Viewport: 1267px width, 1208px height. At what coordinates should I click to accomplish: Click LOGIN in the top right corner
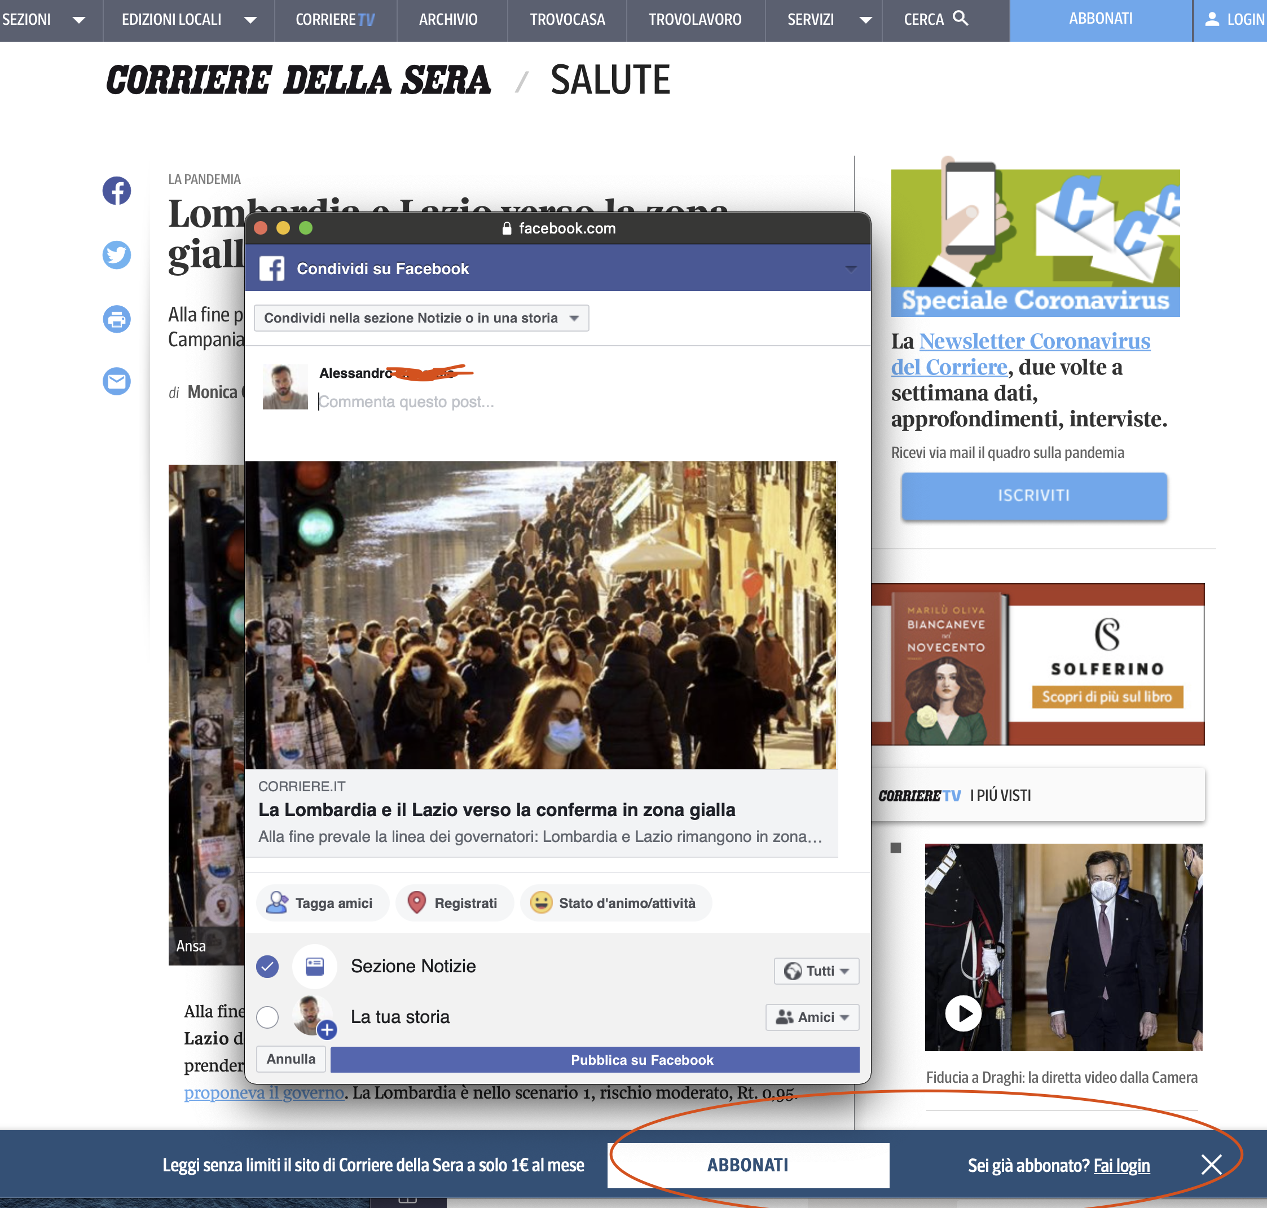[x=1245, y=20]
